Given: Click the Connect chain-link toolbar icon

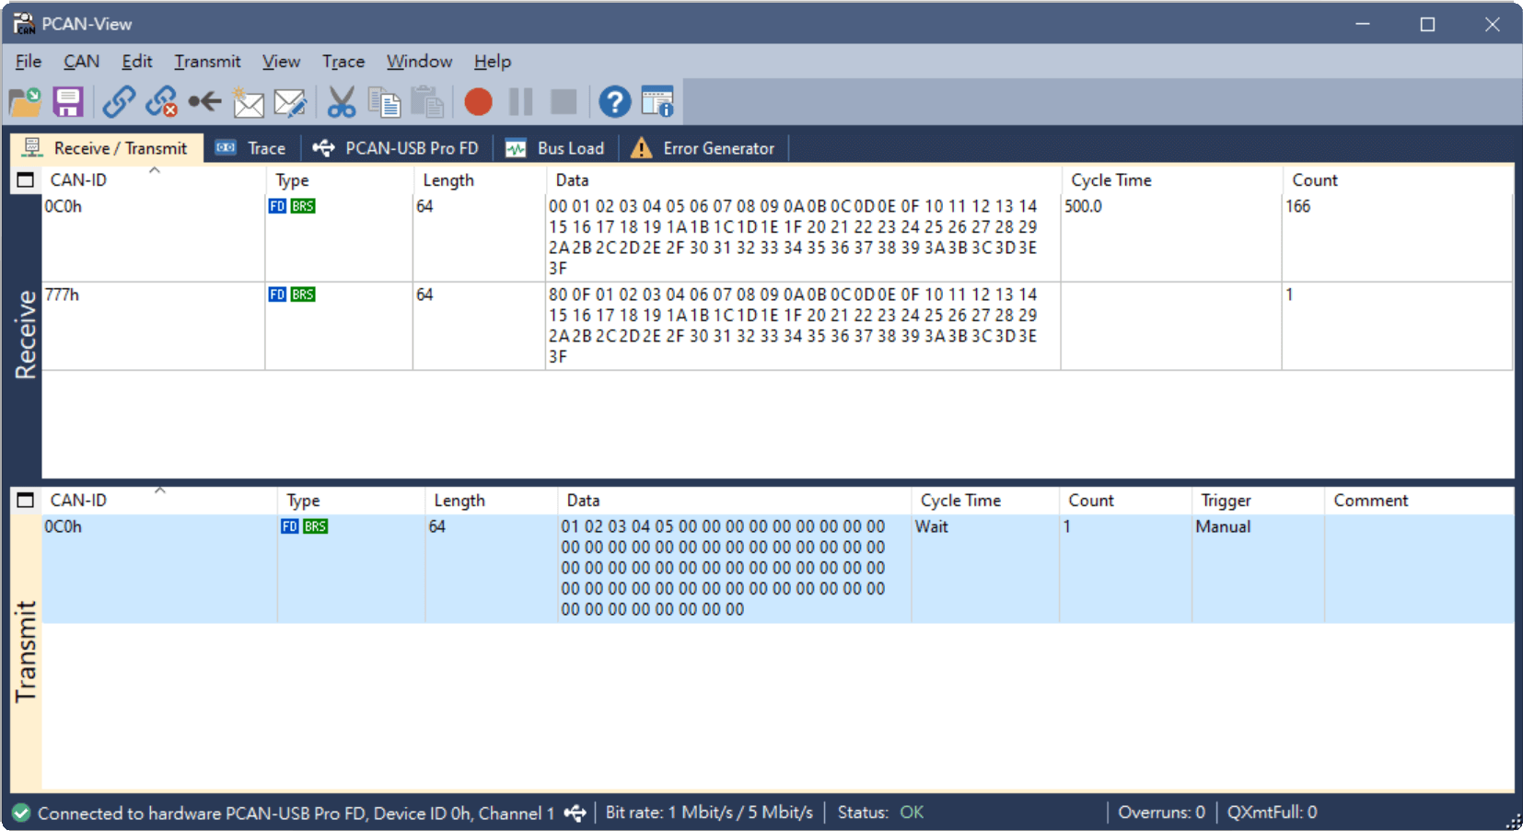Looking at the screenshot, I should pos(119,101).
